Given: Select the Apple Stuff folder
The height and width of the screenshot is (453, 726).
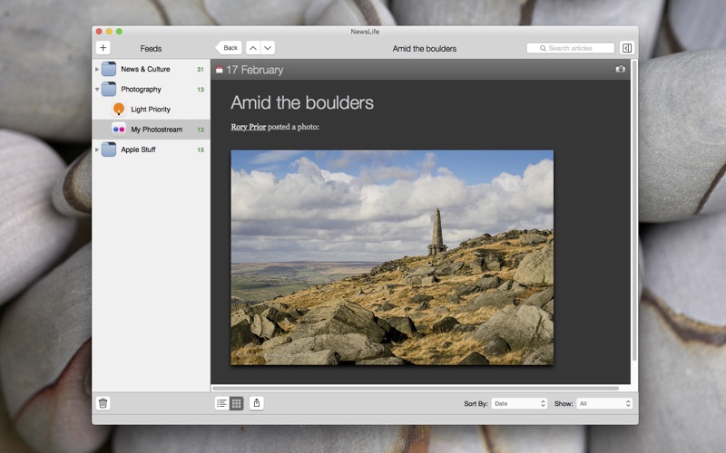Looking at the screenshot, I should [151, 149].
